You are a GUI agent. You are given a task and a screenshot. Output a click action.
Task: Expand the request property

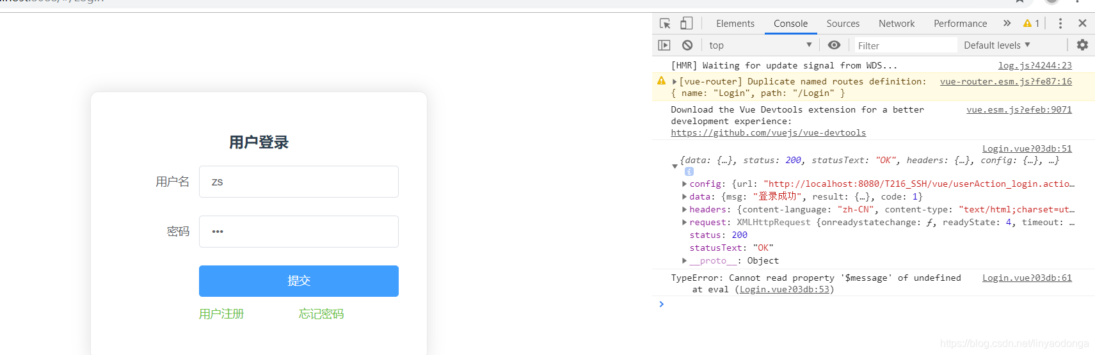[x=685, y=222]
